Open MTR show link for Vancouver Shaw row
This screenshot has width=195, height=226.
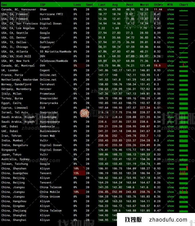[171, 9]
